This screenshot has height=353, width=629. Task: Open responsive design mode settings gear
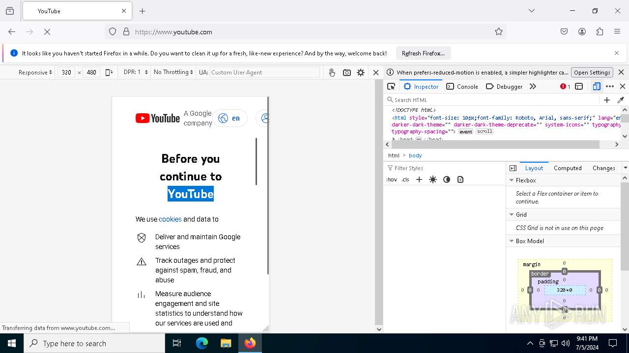(361, 72)
